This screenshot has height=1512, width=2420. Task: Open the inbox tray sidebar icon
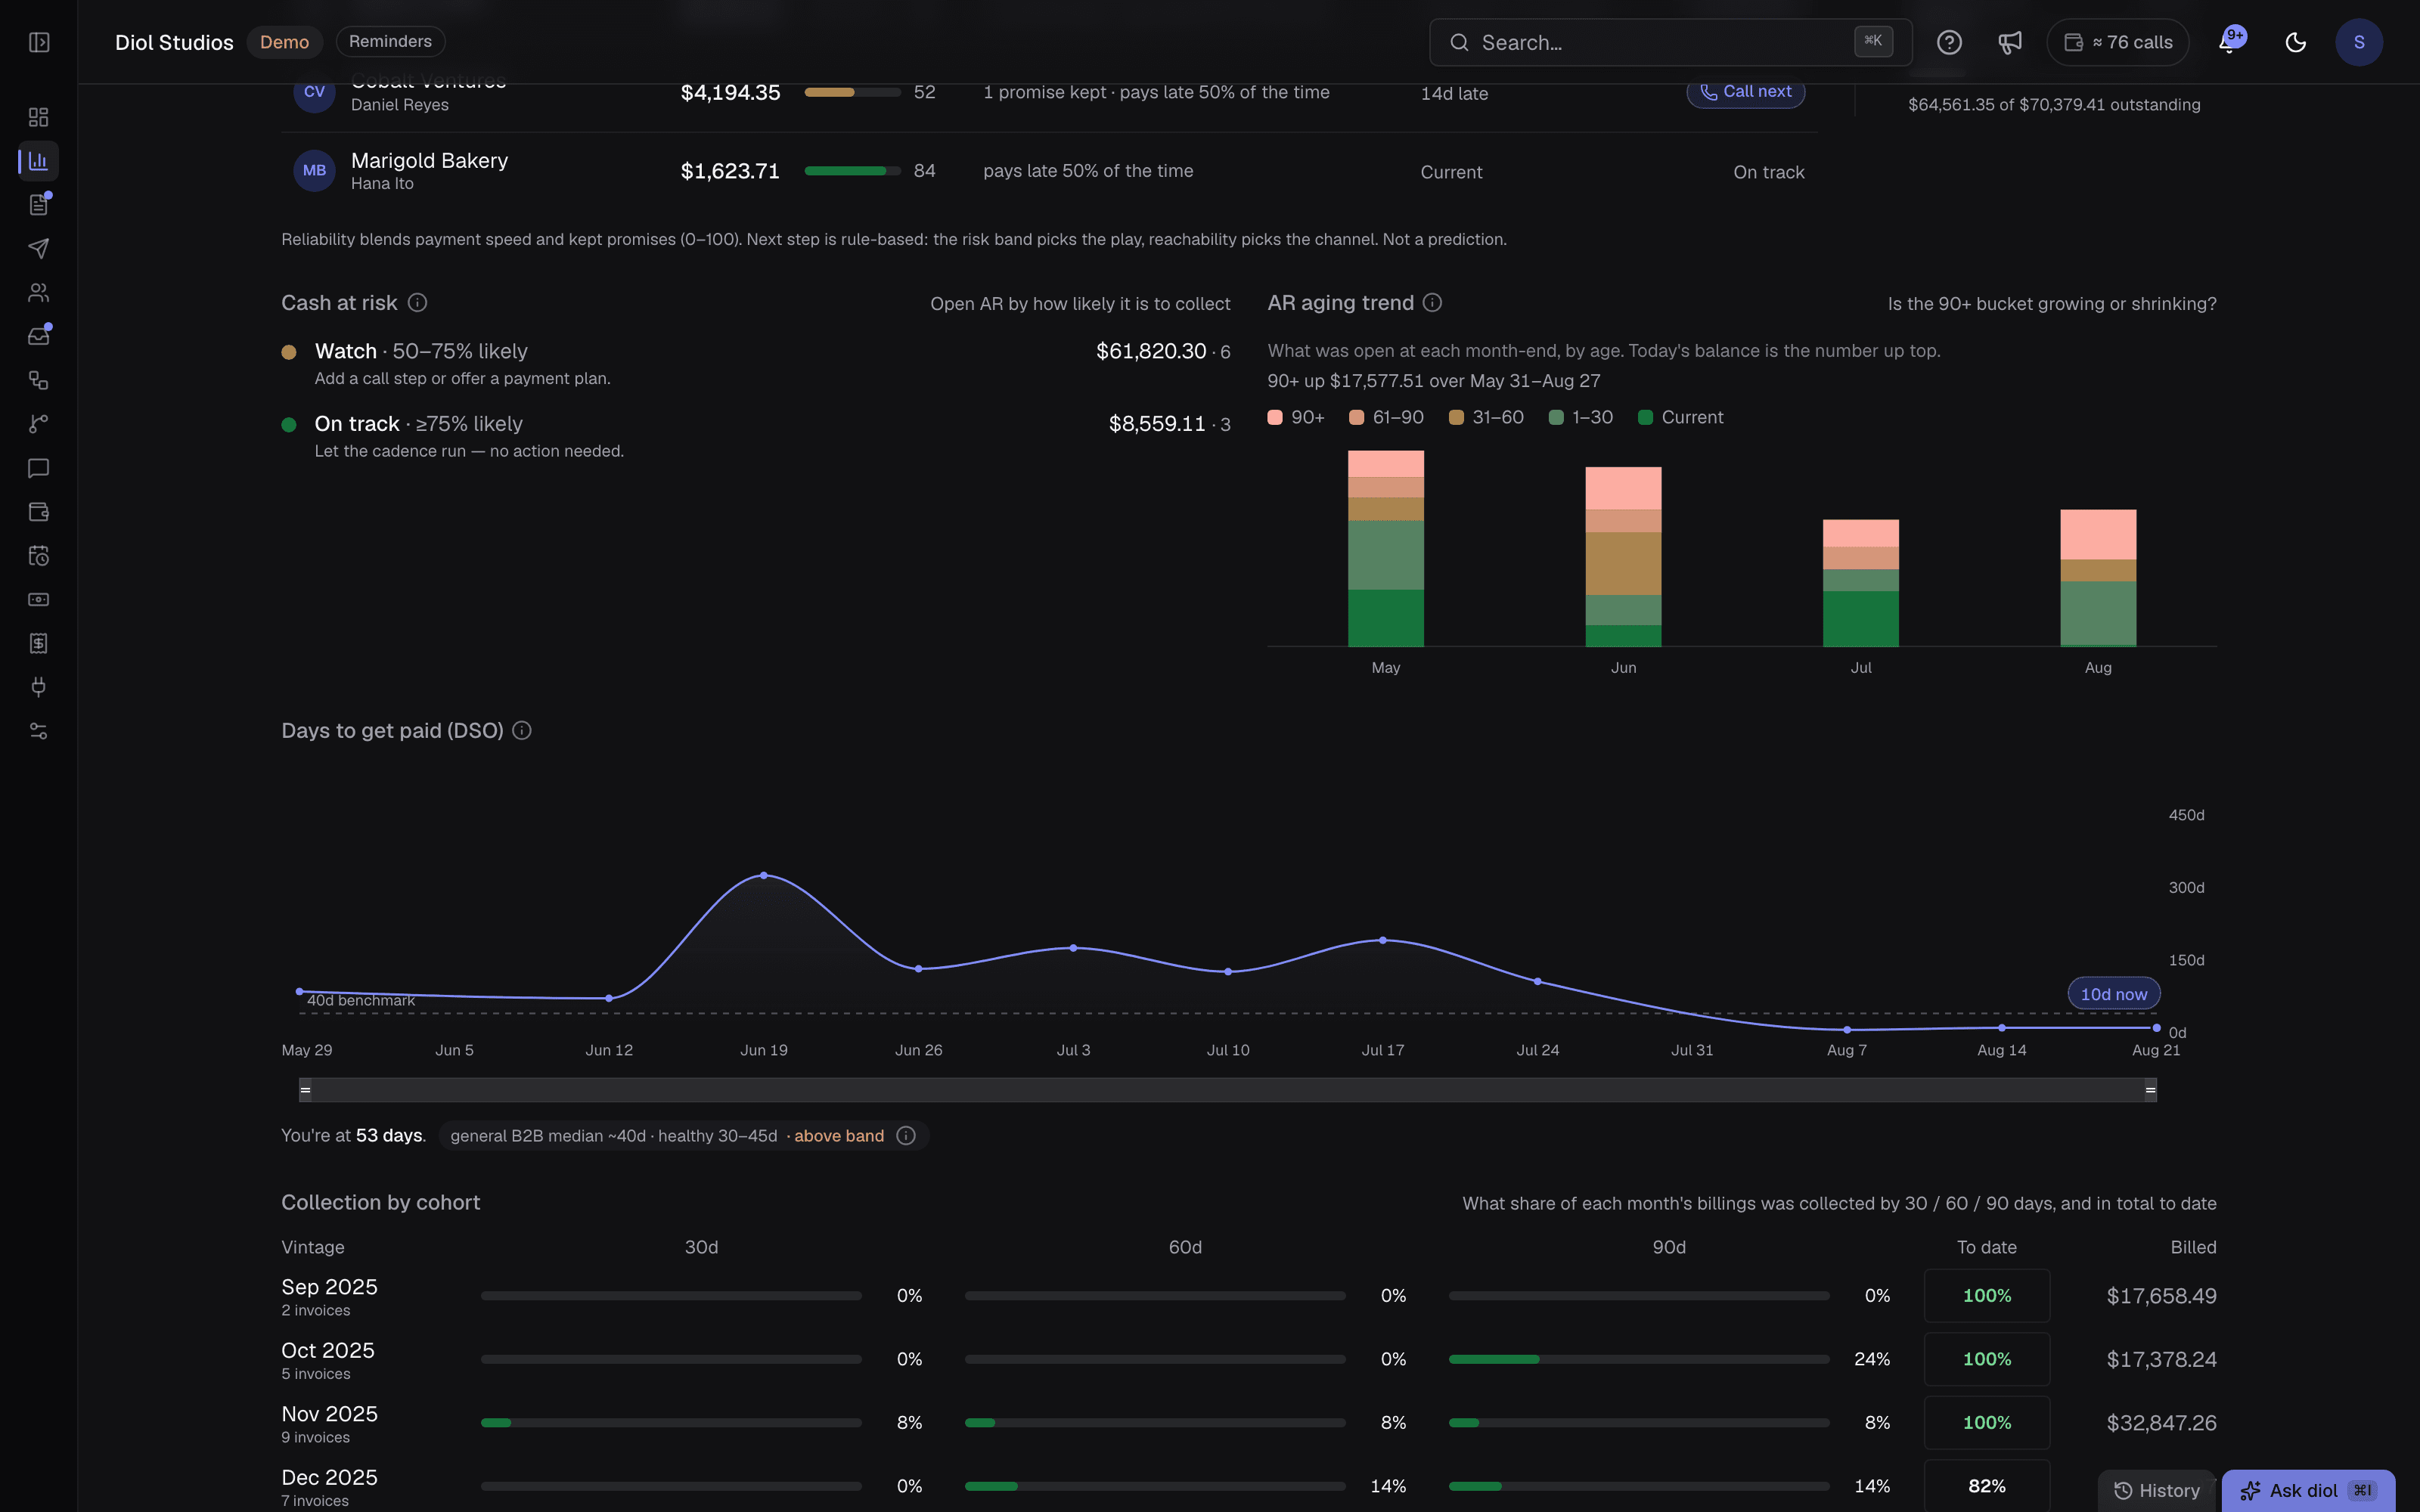[38, 336]
